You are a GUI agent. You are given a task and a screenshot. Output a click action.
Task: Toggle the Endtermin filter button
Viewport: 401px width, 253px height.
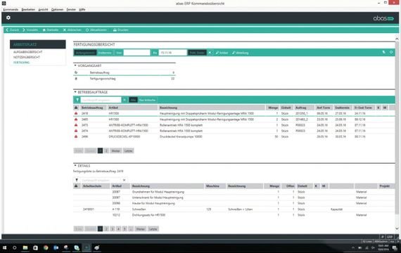(105, 53)
